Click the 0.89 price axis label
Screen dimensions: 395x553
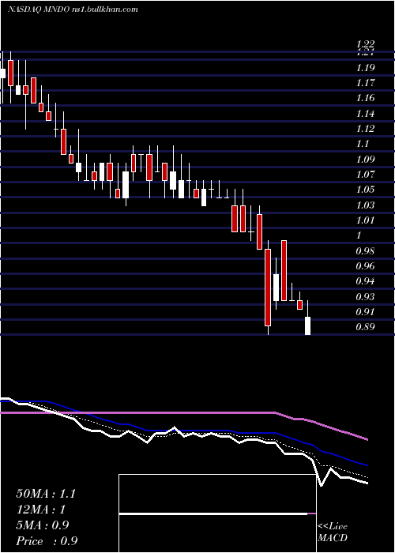click(x=365, y=327)
